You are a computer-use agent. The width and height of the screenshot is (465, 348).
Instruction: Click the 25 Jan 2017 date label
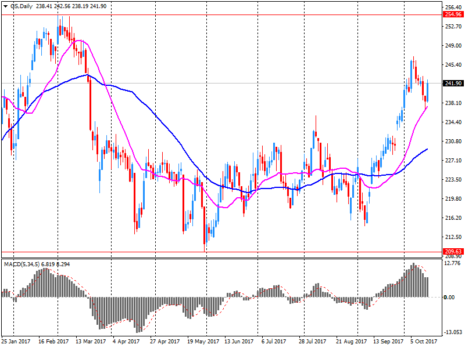pos(16,341)
